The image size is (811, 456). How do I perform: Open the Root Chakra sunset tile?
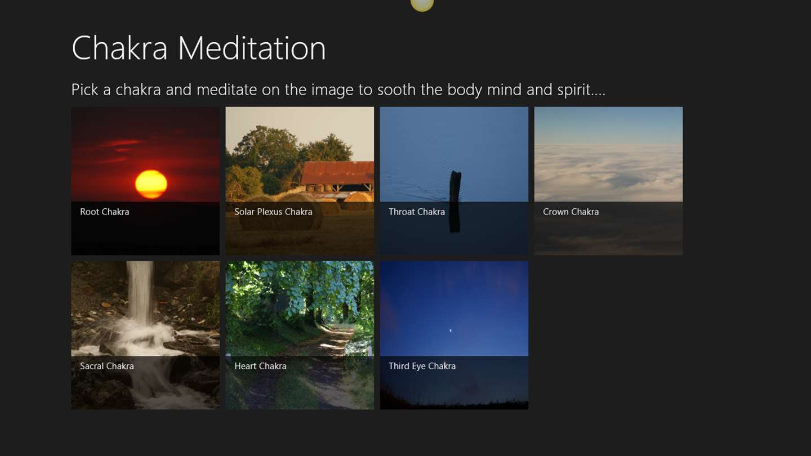click(145, 181)
